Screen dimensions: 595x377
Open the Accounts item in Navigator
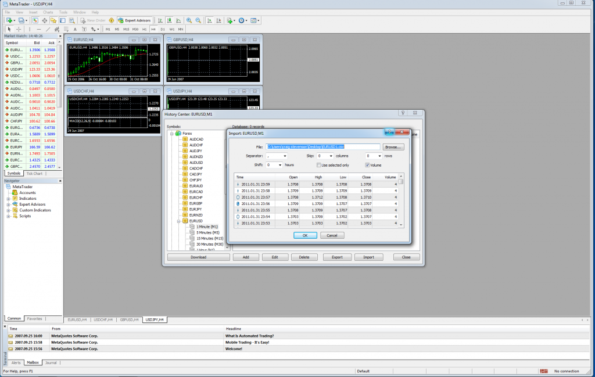(x=27, y=192)
